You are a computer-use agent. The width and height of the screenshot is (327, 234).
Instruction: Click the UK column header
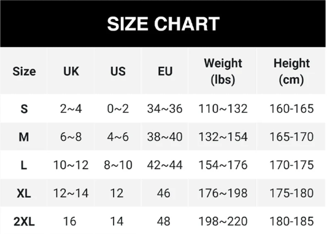pyautogui.click(x=71, y=71)
